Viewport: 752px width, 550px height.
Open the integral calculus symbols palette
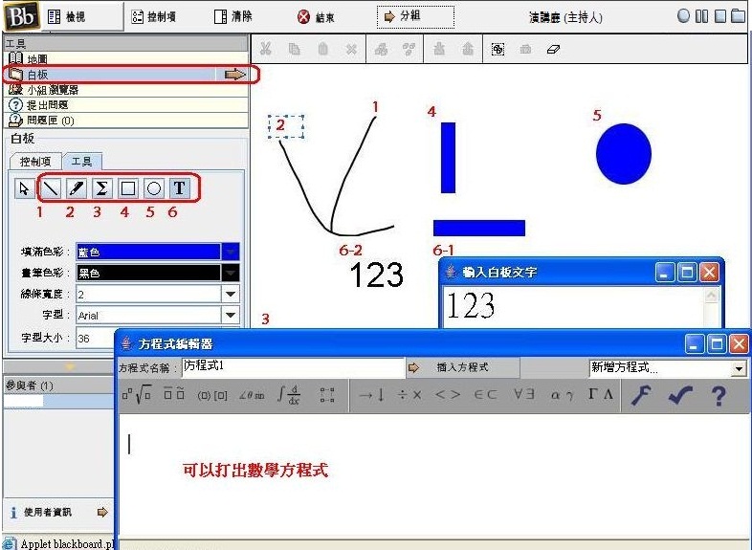pyautogui.click(x=288, y=395)
